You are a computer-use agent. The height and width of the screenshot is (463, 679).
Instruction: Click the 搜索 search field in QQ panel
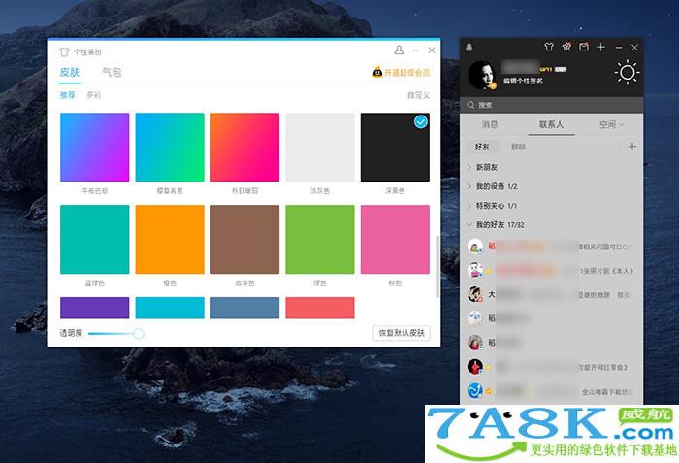tap(552, 105)
